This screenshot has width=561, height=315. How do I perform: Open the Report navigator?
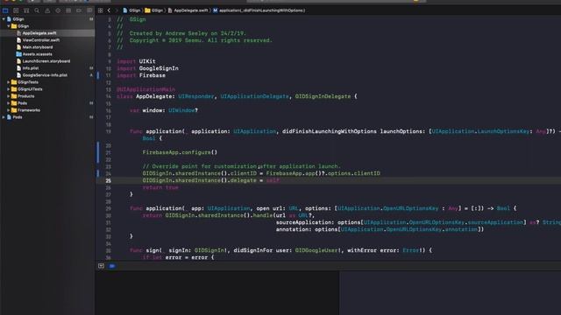tap(89, 10)
